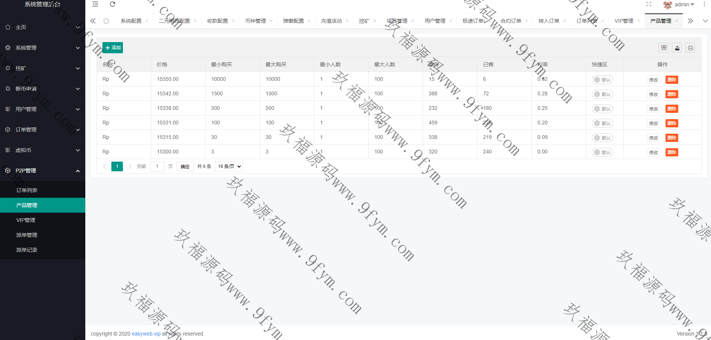
Task: Click the print table icon
Action: [690, 48]
